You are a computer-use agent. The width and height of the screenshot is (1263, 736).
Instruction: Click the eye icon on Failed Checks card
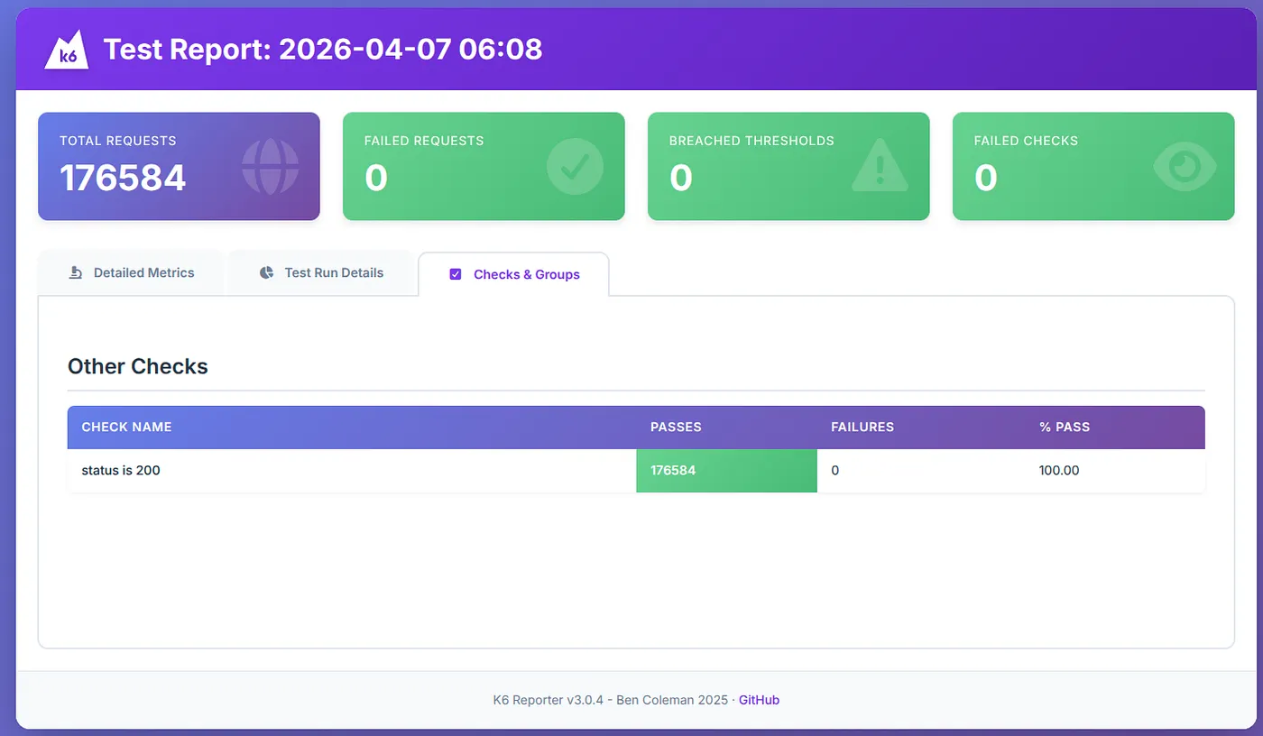1185,167
